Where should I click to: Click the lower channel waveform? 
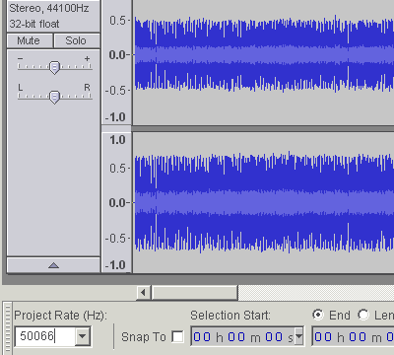tap(263, 202)
